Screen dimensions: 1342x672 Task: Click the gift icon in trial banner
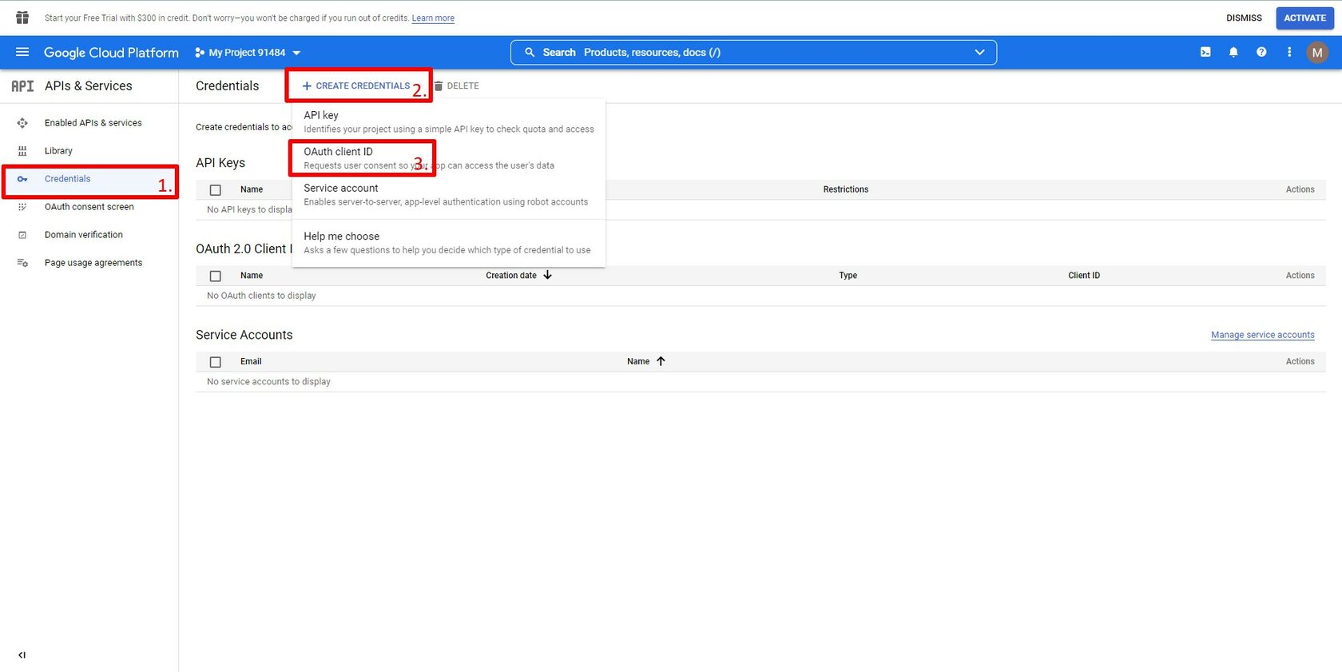[x=22, y=18]
